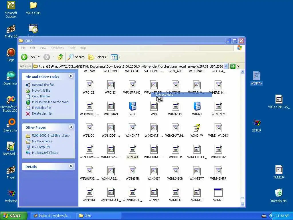Switch to Index of /windows/b... taskbar item
The width and height of the screenshot is (293, 220).
tap(53, 216)
